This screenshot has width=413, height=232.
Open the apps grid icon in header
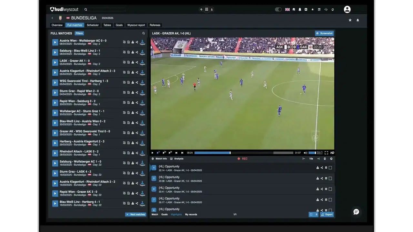[x=206, y=9]
